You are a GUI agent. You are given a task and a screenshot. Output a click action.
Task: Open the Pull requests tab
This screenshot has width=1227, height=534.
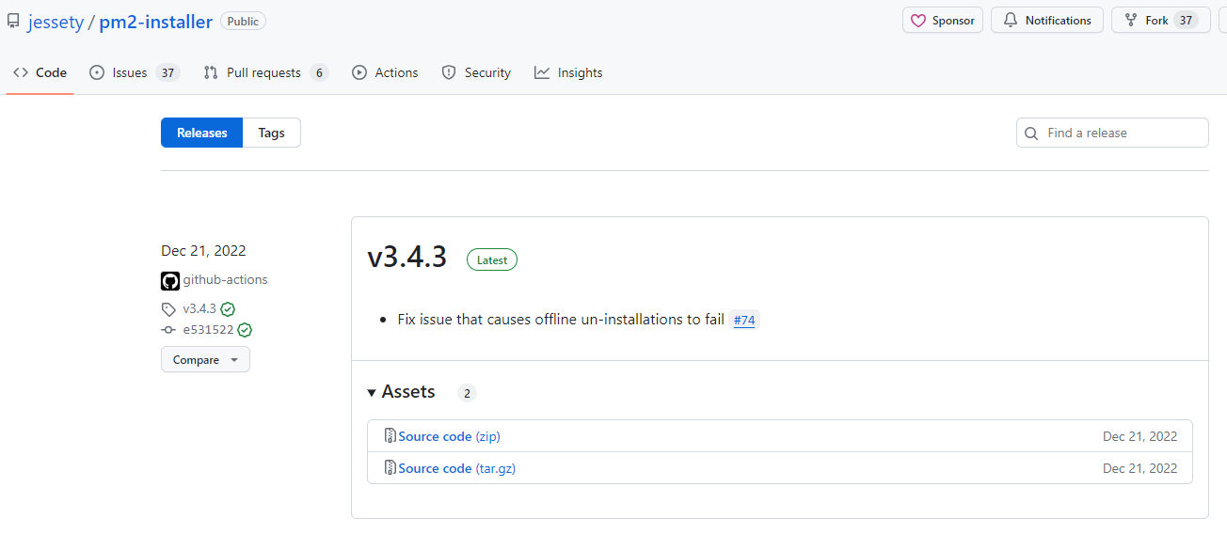[x=266, y=72]
